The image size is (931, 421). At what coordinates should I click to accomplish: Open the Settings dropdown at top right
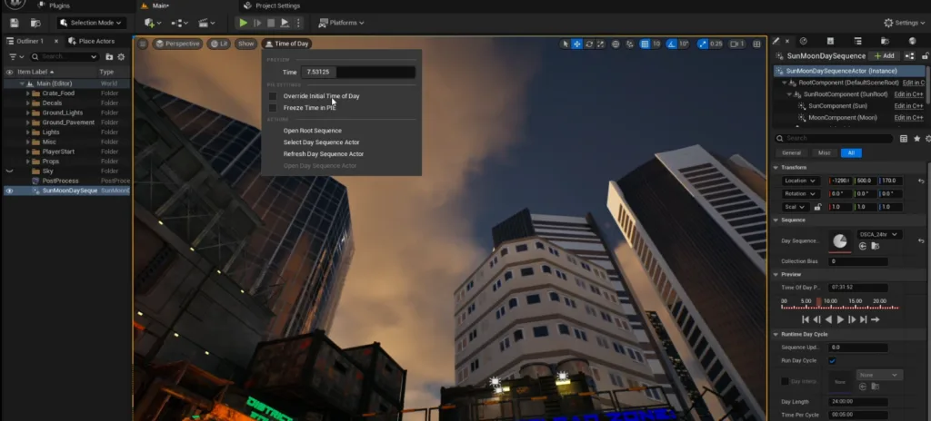click(905, 23)
